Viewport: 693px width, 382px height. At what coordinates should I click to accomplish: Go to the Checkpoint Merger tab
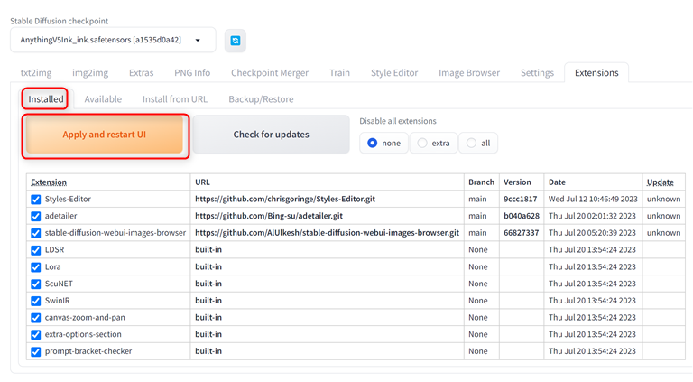269,73
